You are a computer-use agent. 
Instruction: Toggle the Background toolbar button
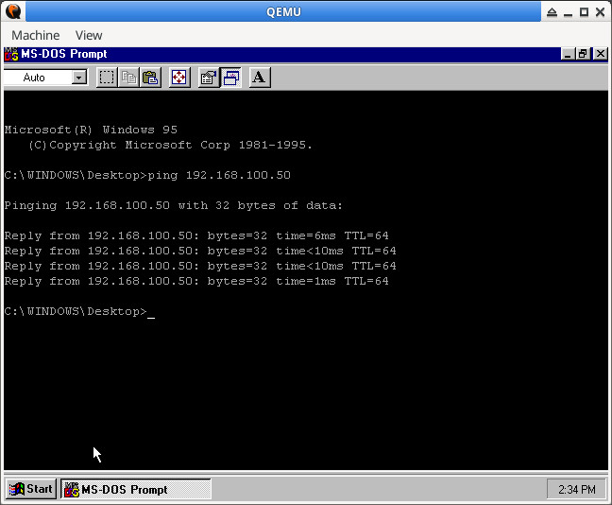click(230, 78)
